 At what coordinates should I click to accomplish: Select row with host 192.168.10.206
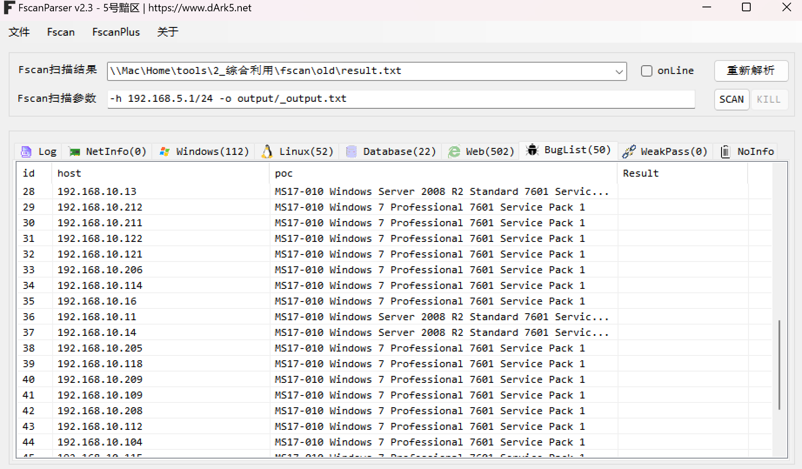point(394,270)
